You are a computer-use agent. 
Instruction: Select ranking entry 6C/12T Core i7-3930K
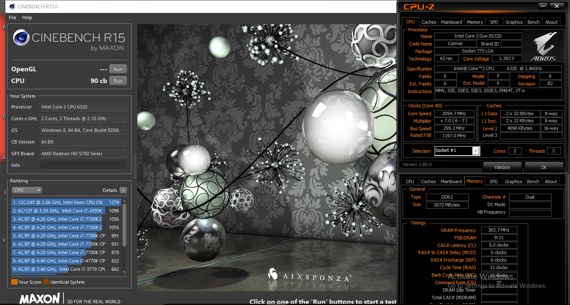pos(66,211)
